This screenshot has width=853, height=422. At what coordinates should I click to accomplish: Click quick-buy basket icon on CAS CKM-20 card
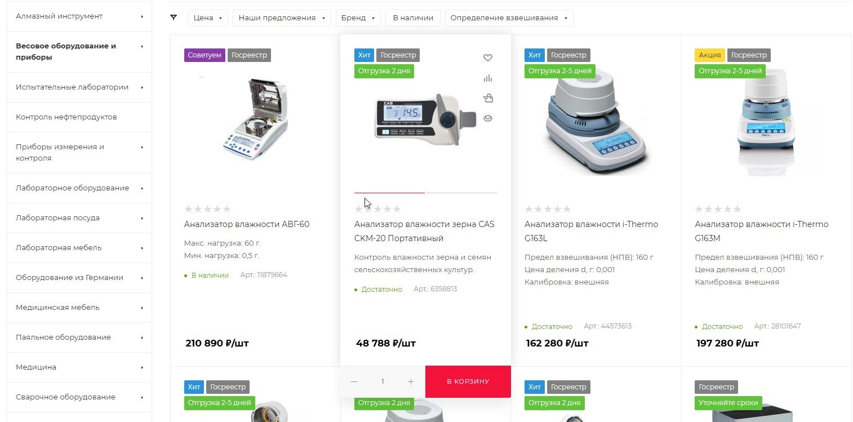(488, 99)
